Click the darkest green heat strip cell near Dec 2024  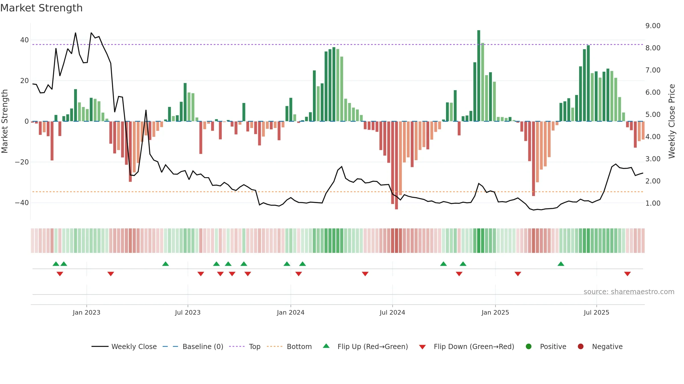click(x=479, y=241)
